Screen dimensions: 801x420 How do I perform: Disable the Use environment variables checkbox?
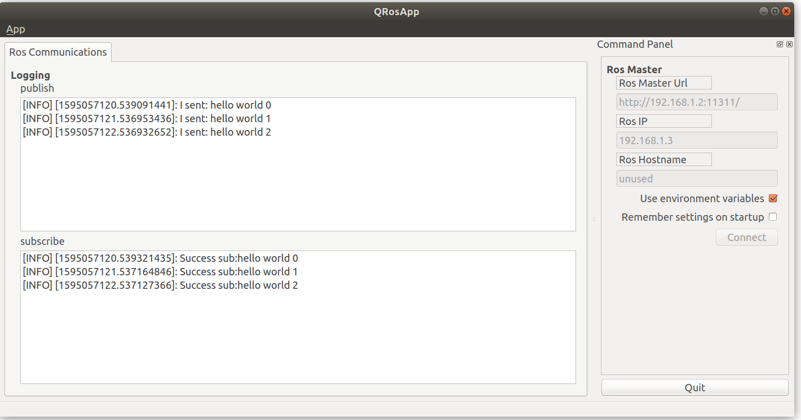tap(773, 198)
